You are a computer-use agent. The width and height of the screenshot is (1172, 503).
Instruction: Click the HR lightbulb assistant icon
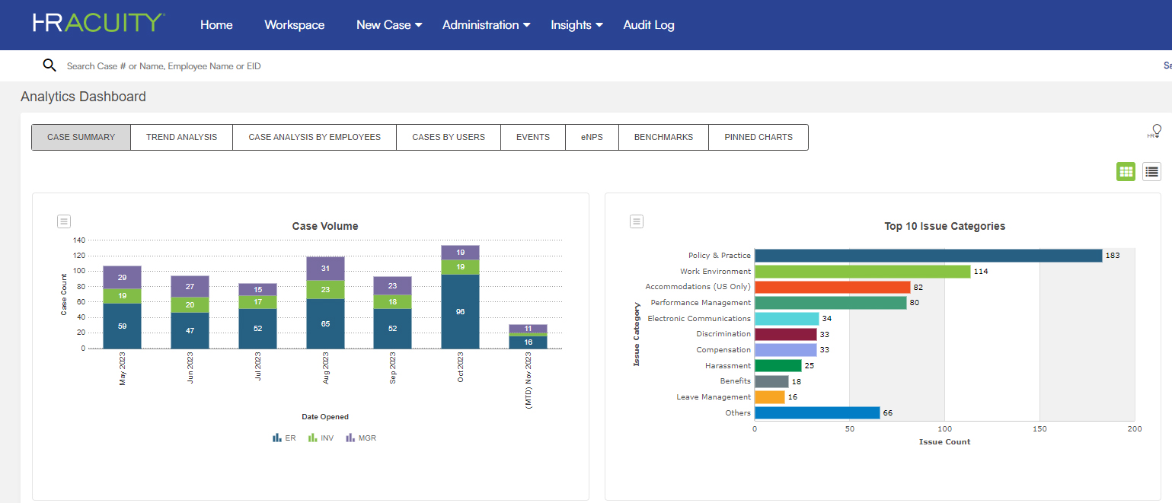pos(1157,129)
